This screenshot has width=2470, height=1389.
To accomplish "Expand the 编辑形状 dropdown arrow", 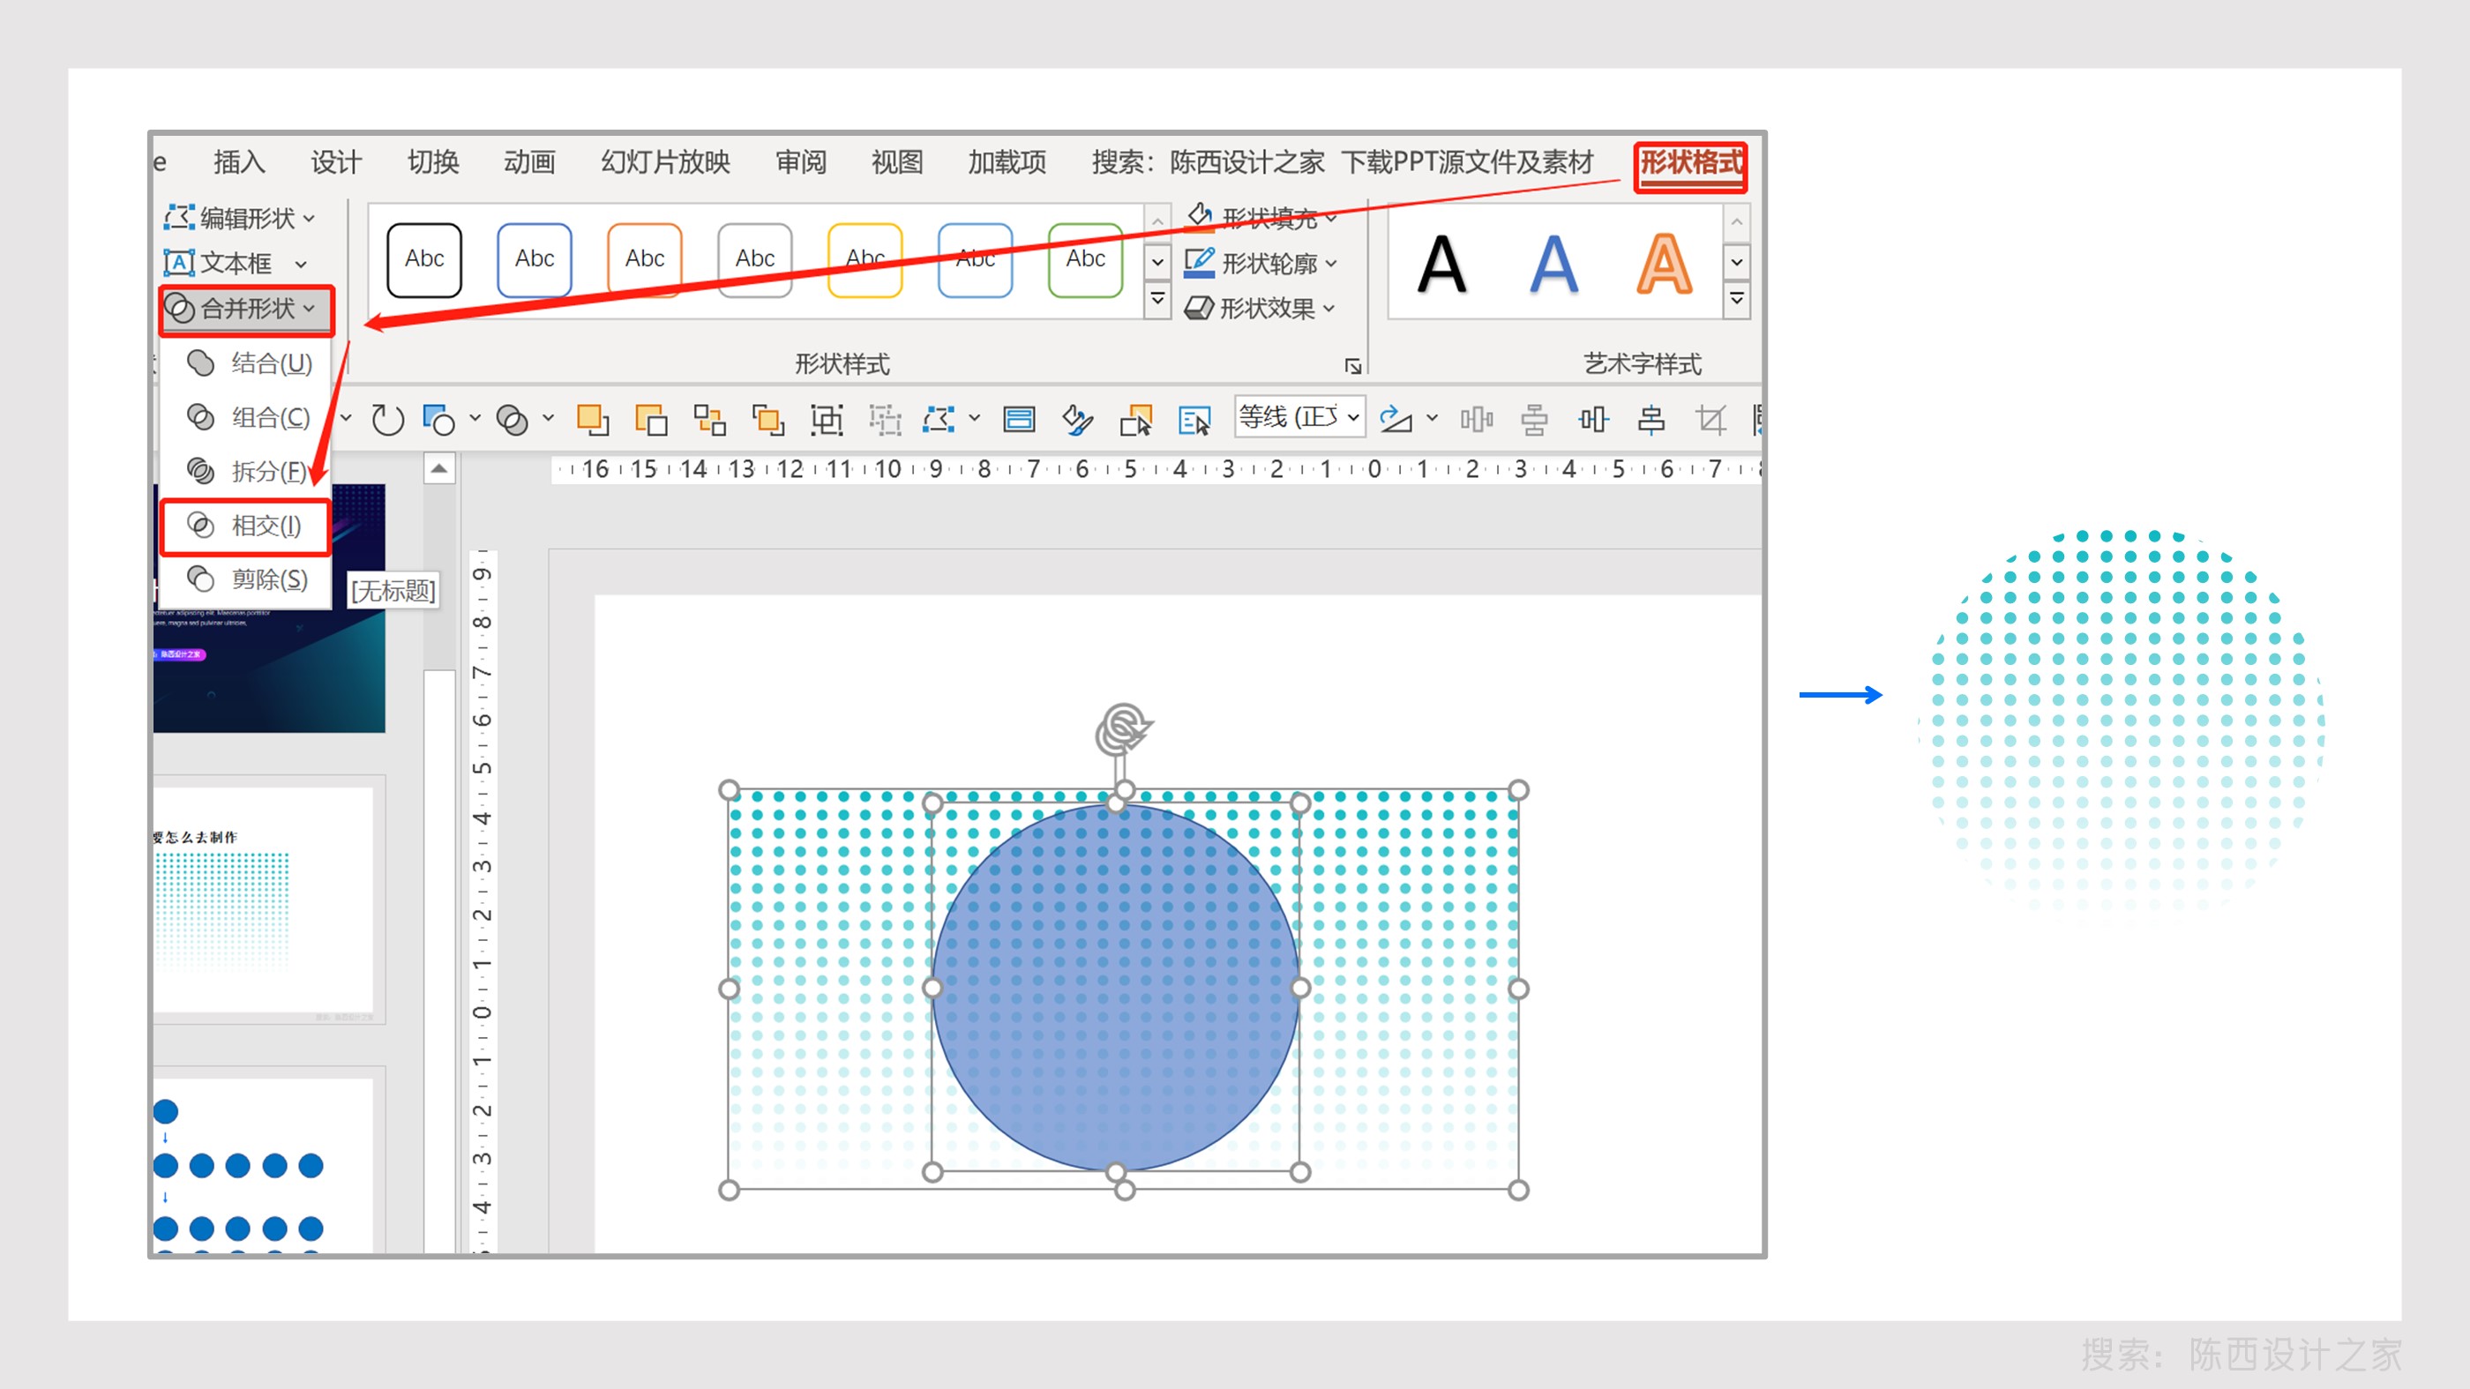I will coord(309,220).
